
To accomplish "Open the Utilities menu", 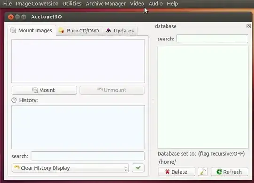I will click(72, 4).
